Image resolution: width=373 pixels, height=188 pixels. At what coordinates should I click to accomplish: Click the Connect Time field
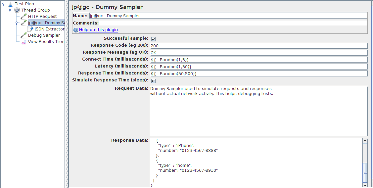click(x=258, y=60)
